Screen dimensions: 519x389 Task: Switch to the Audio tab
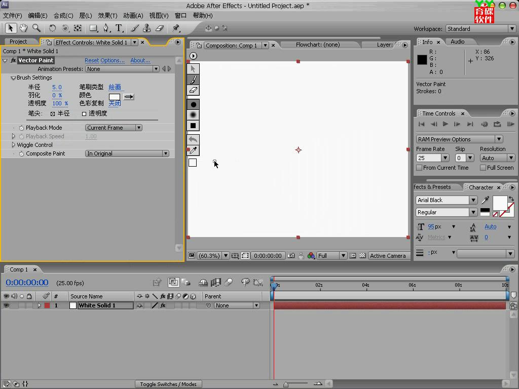[x=458, y=42]
